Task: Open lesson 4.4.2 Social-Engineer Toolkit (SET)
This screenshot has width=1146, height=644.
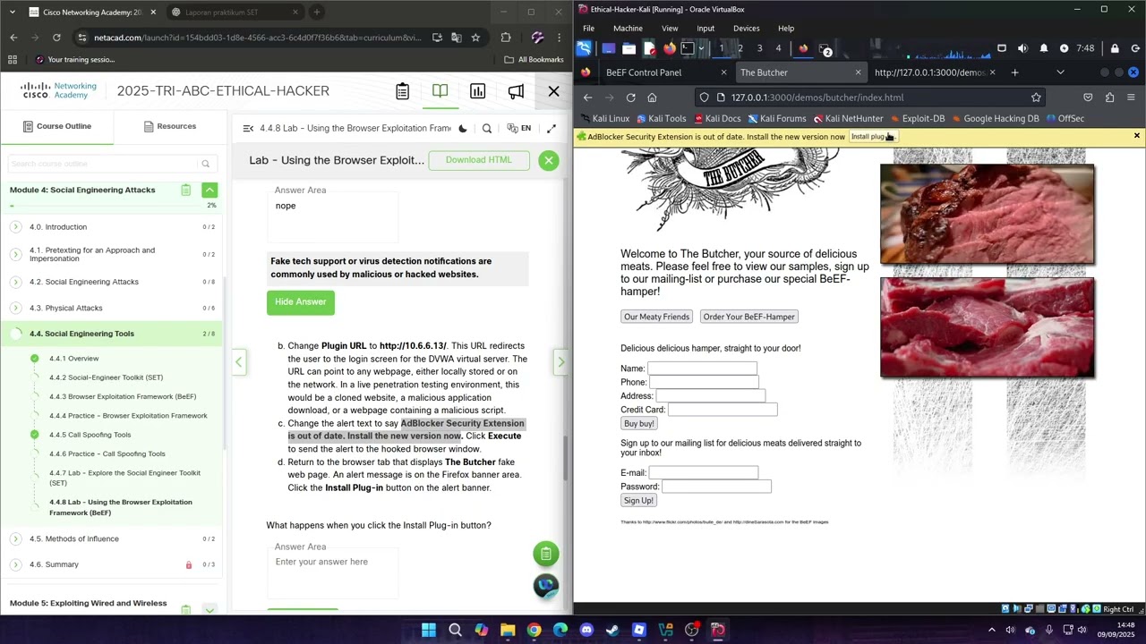Action: click(x=106, y=377)
